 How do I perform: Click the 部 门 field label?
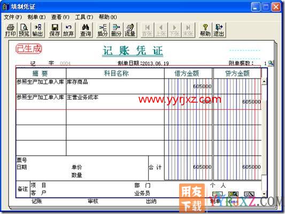point(142,185)
